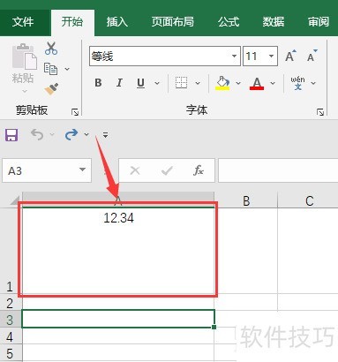
Task: Apply cell borders icon
Action: (x=181, y=83)
